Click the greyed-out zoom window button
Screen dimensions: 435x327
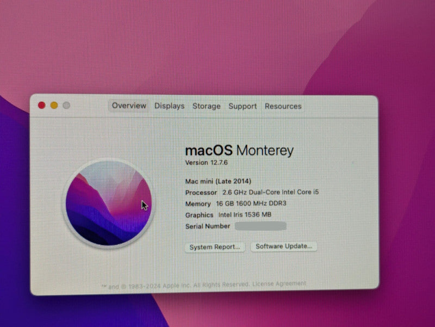click(x=66, y=105)
